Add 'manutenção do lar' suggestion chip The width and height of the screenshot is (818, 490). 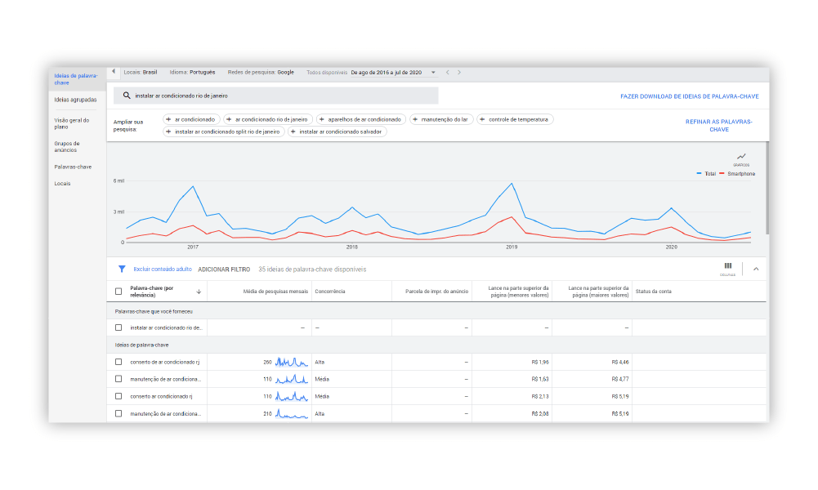click(441, 119)
